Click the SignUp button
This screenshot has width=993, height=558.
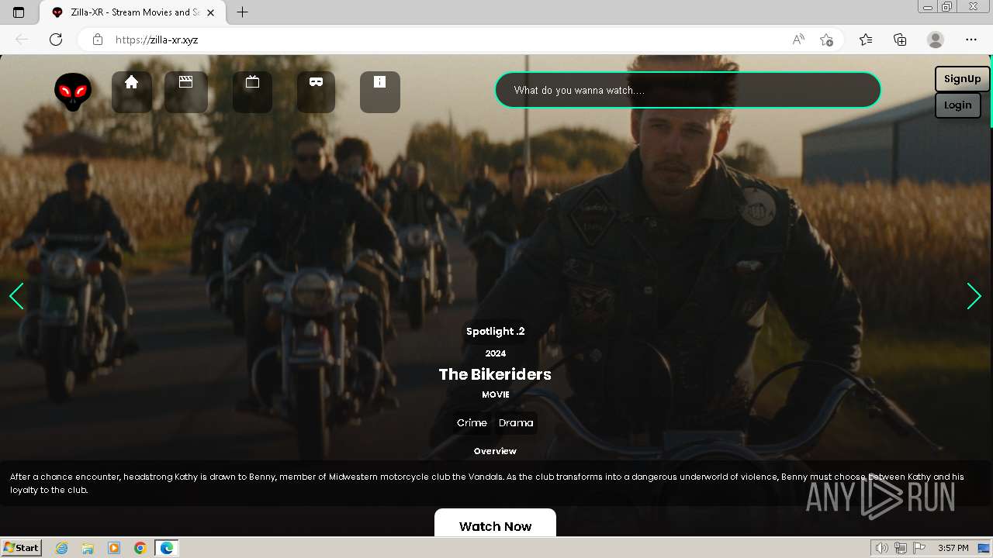962,79
